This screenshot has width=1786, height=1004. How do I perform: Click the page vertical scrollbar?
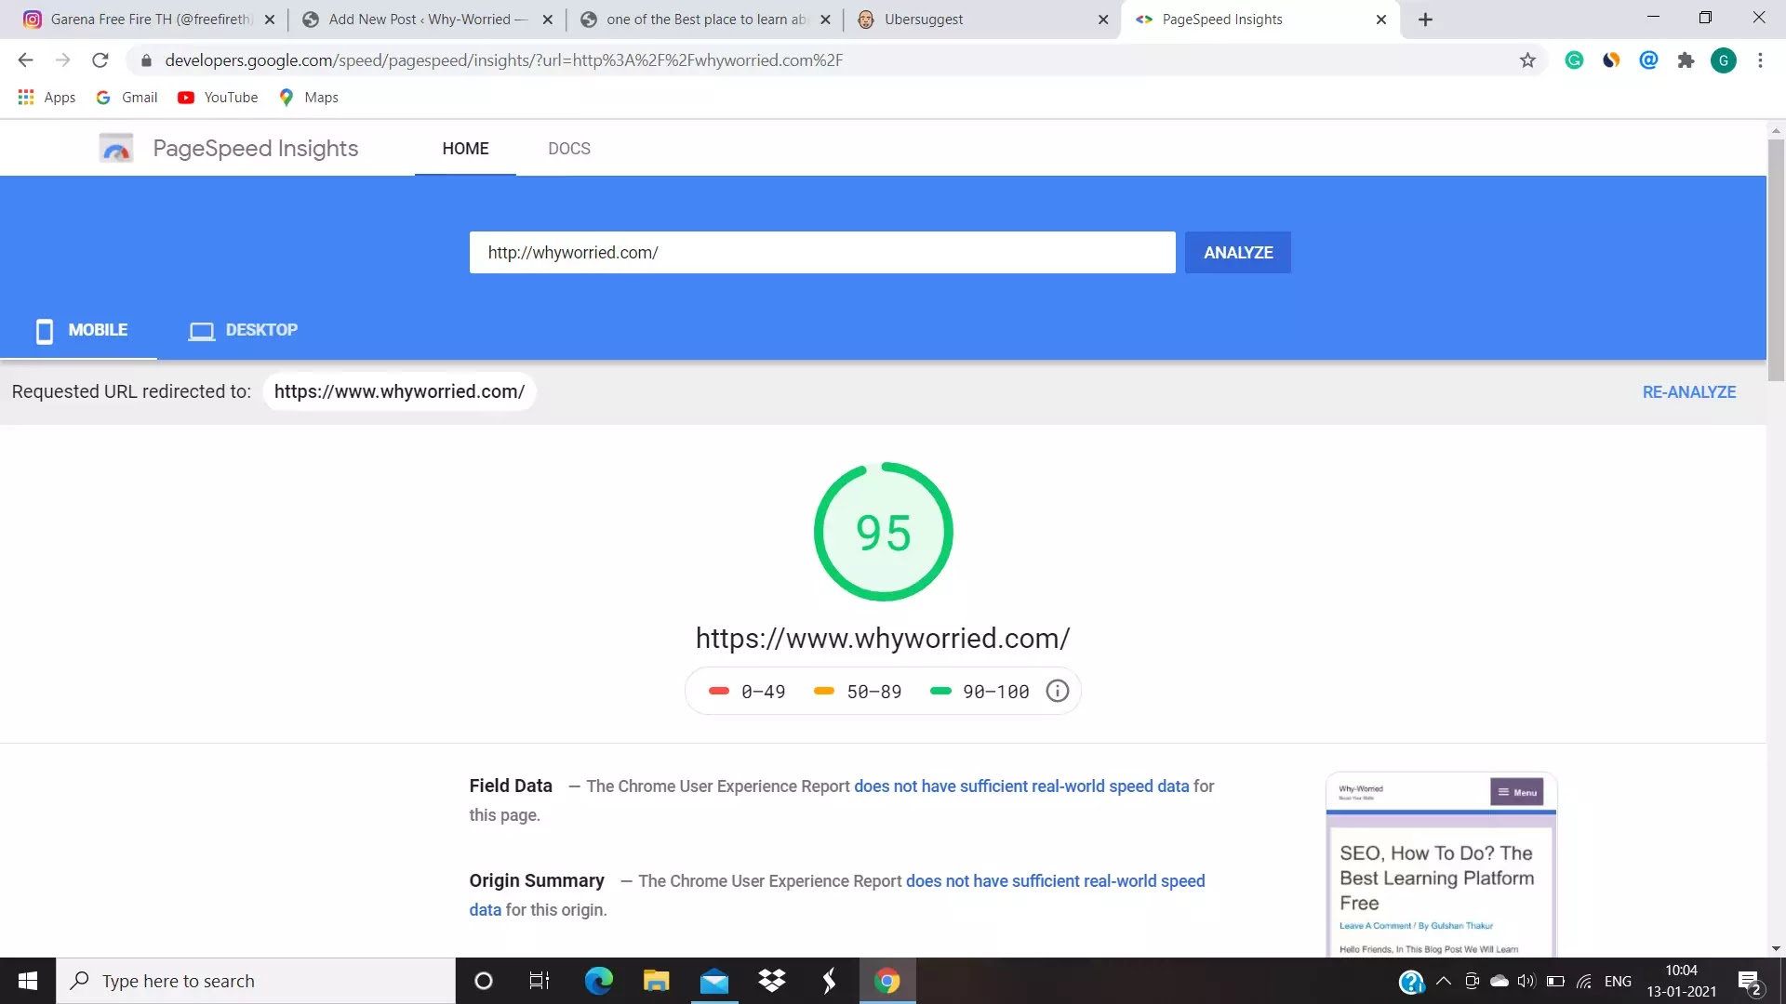click(1776, 260)
